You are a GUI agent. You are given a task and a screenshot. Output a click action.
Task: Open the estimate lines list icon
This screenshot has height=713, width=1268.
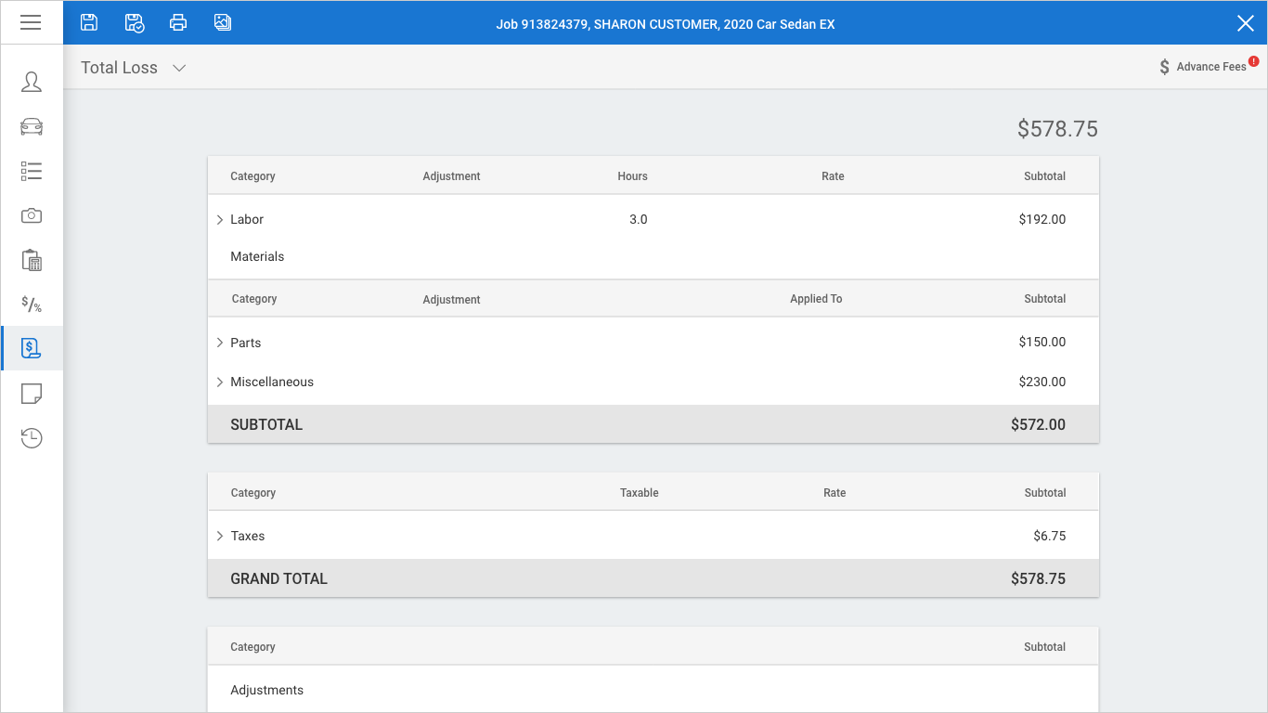click(x=32, y=171)
